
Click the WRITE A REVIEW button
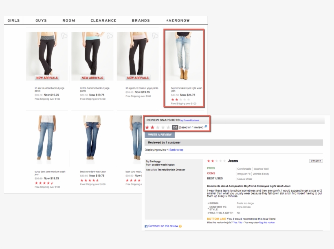click(x=160, y=135)
